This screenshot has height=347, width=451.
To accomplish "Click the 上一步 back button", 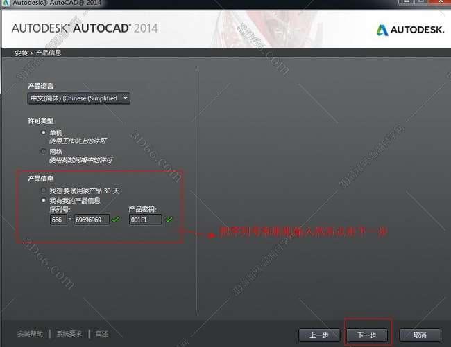I will 319,335.
